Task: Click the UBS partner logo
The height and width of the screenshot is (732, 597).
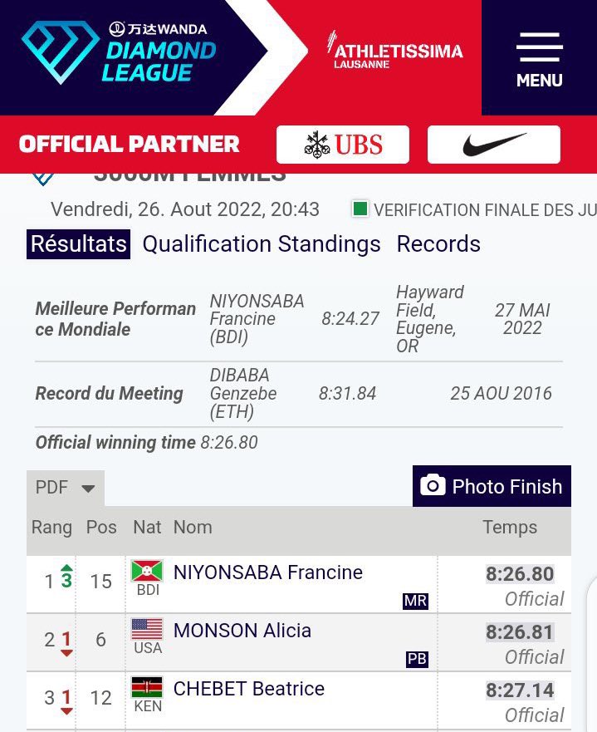Action: pyautogui.click(x=343, y=145)
